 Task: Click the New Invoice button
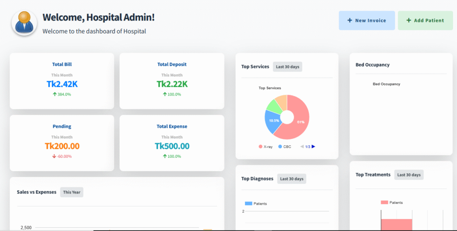tap(366, 21)
